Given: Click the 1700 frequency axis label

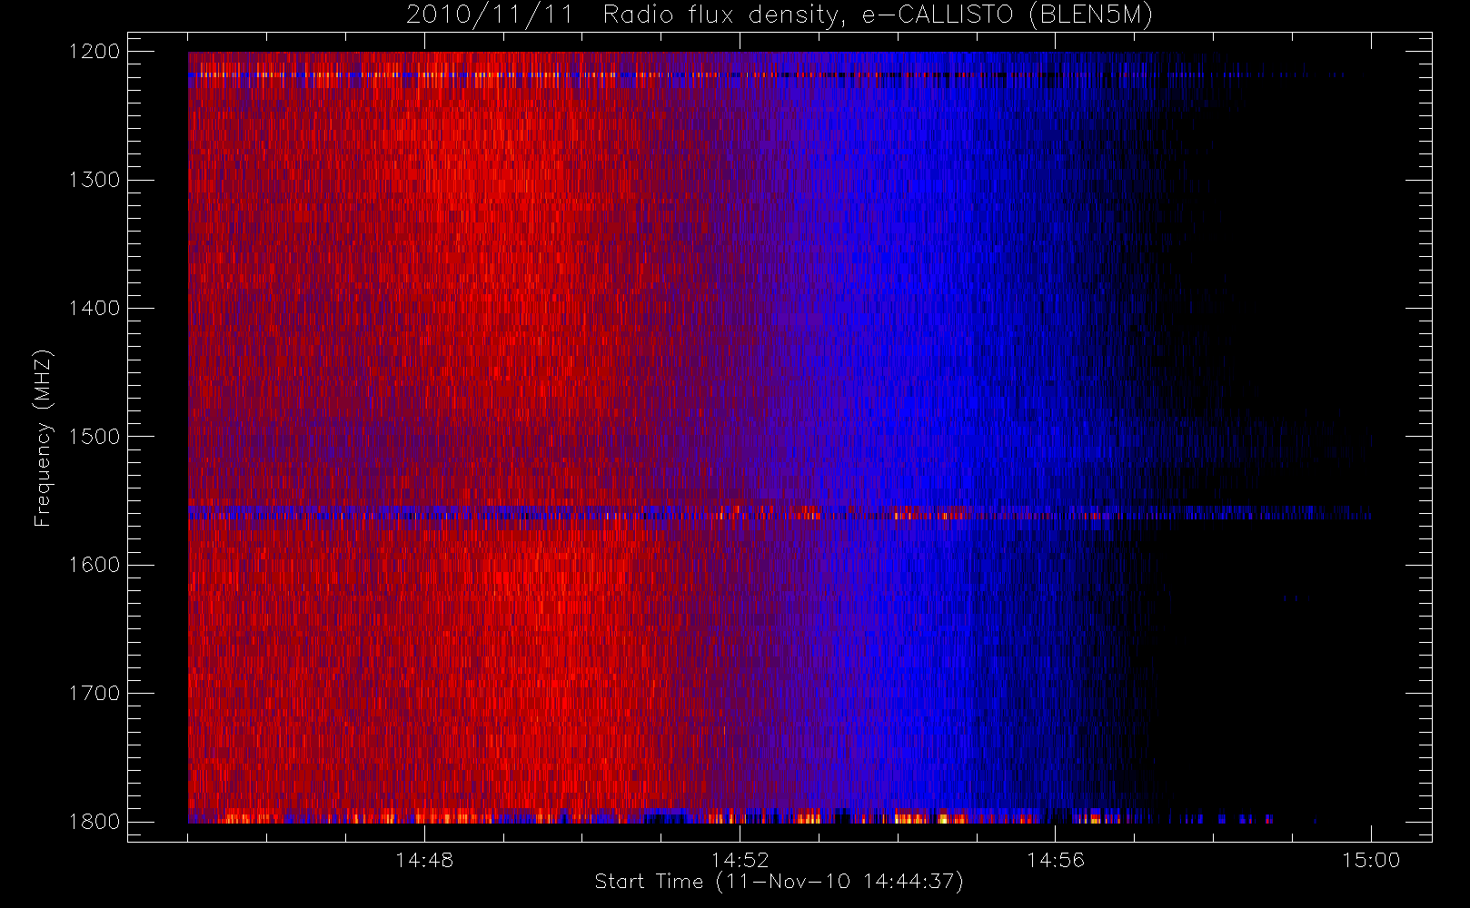Looking at the screenshot, I should 94,693.
